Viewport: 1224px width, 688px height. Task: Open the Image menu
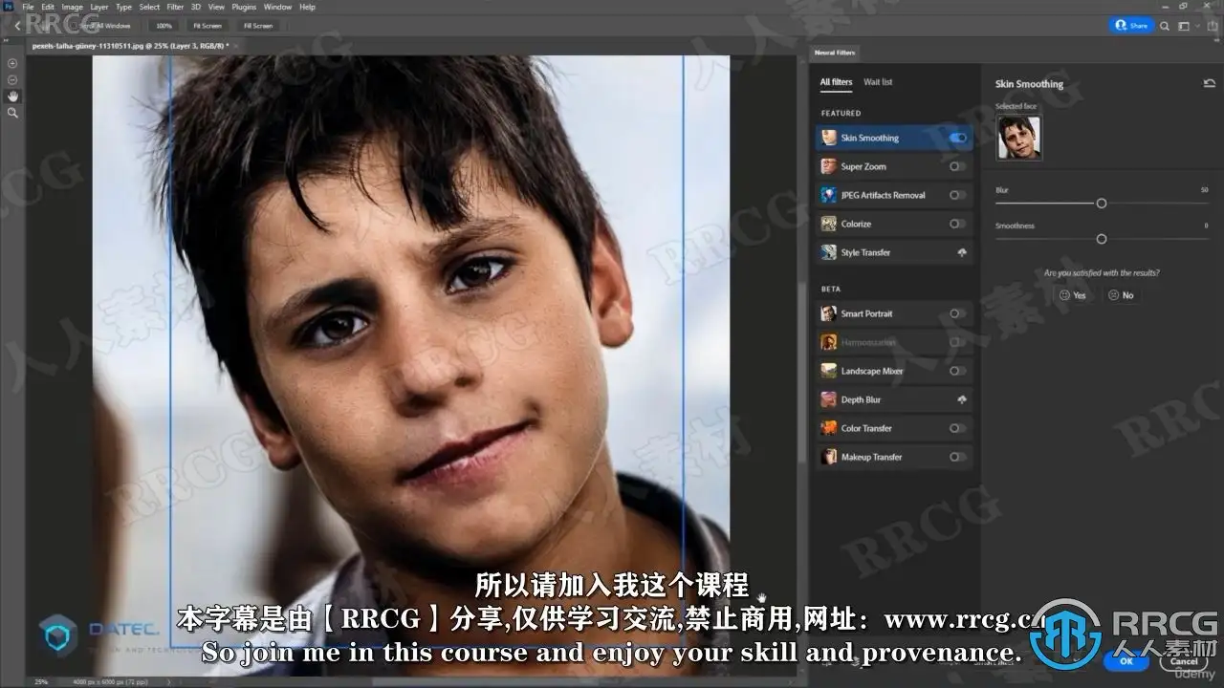tap(73, 7)
